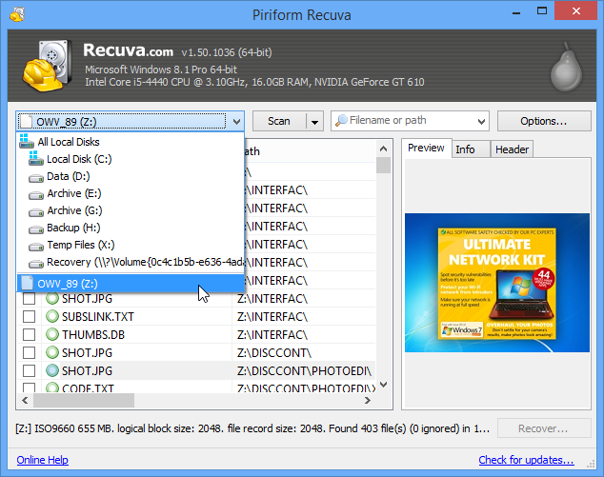This screenshot has width=604, height=477.
Task: Click the THUMBS.DB filename
Action: pos(93,334)
